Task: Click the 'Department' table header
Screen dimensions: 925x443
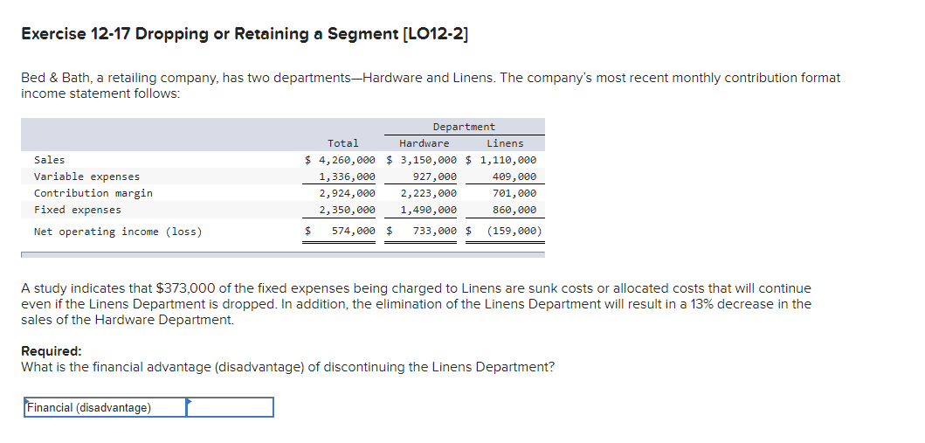Action: click(x=465, y=127)
